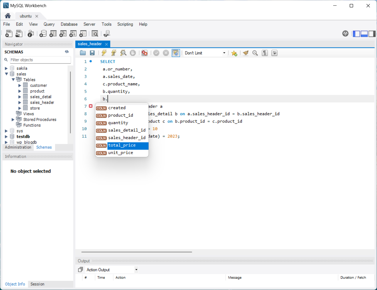The width and height of the screenshot is (377, 290).
Task: Create a new view via toolbar icon
Action: pyautogui.click(x=63, y=34)
